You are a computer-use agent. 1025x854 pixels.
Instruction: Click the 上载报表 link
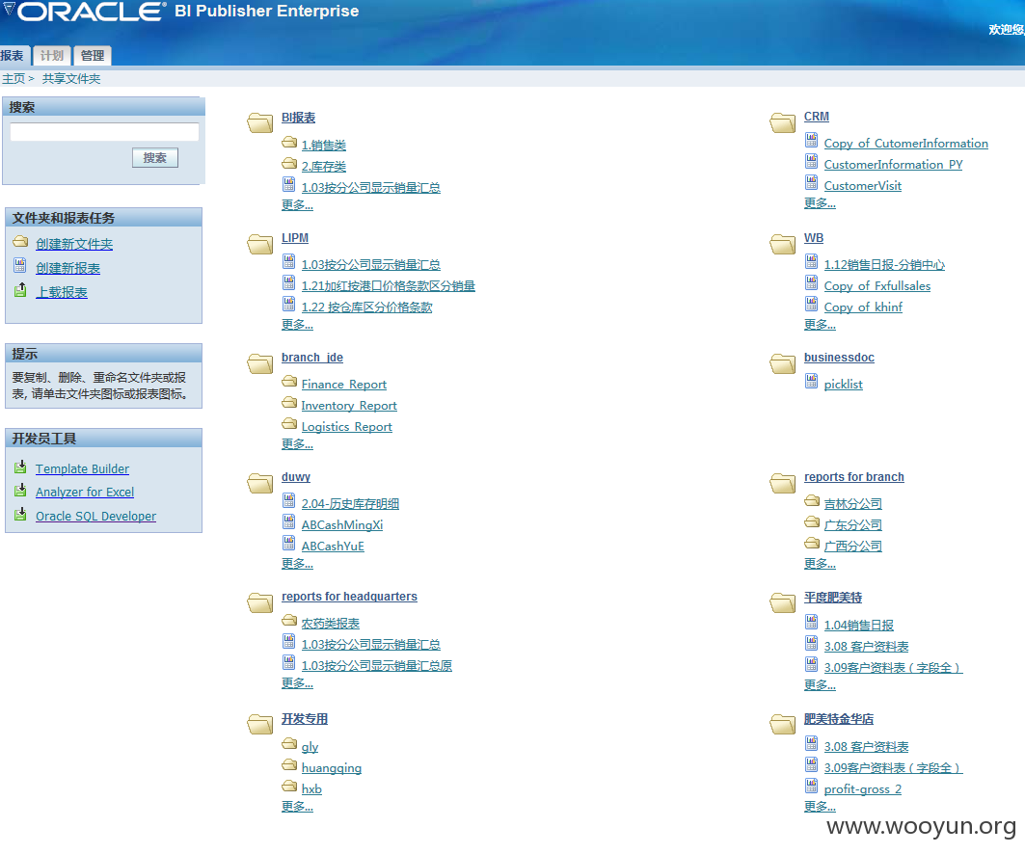point(62,292)
